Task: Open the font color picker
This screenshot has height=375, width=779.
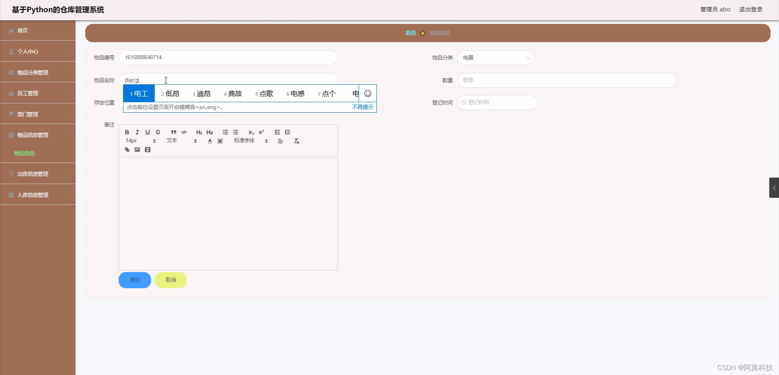Action: click(210, 141)
